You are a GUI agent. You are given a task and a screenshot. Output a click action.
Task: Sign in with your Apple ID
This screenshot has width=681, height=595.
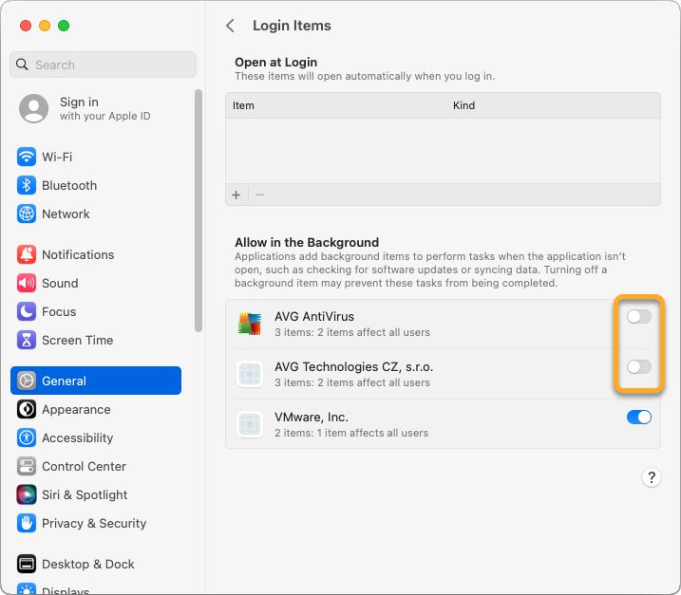point(103,108)
